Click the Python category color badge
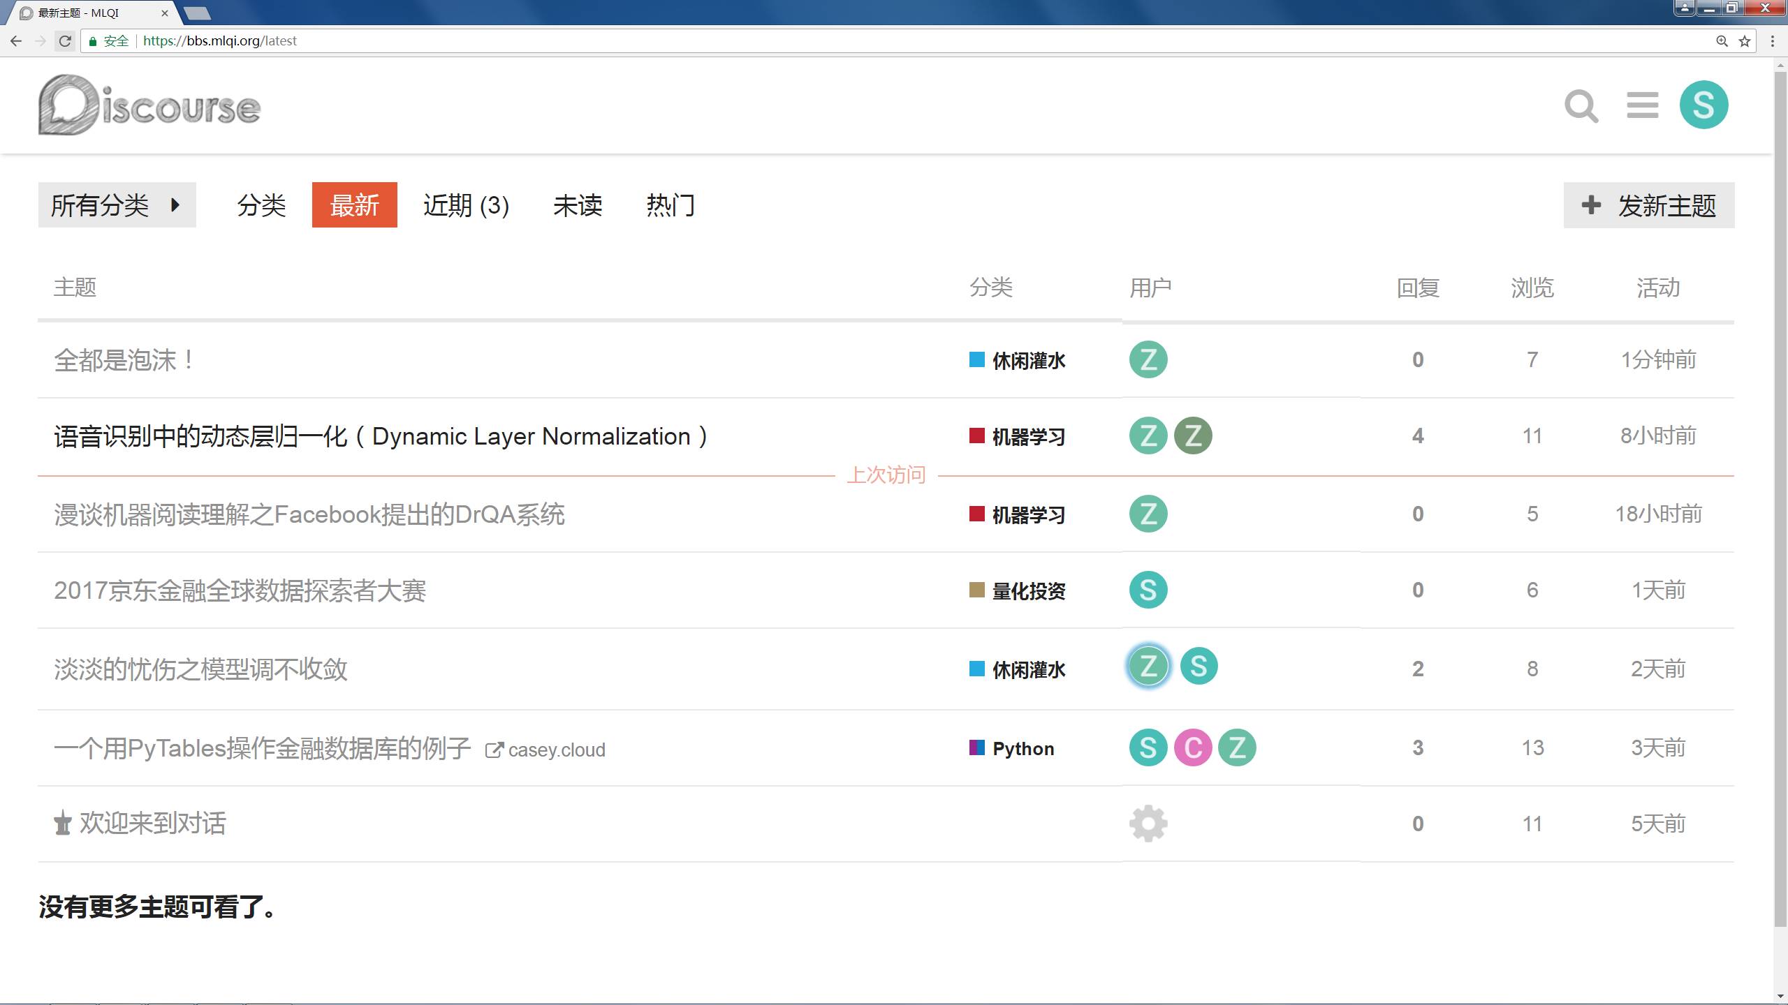 pyautogui.click(x=977, y=747)
